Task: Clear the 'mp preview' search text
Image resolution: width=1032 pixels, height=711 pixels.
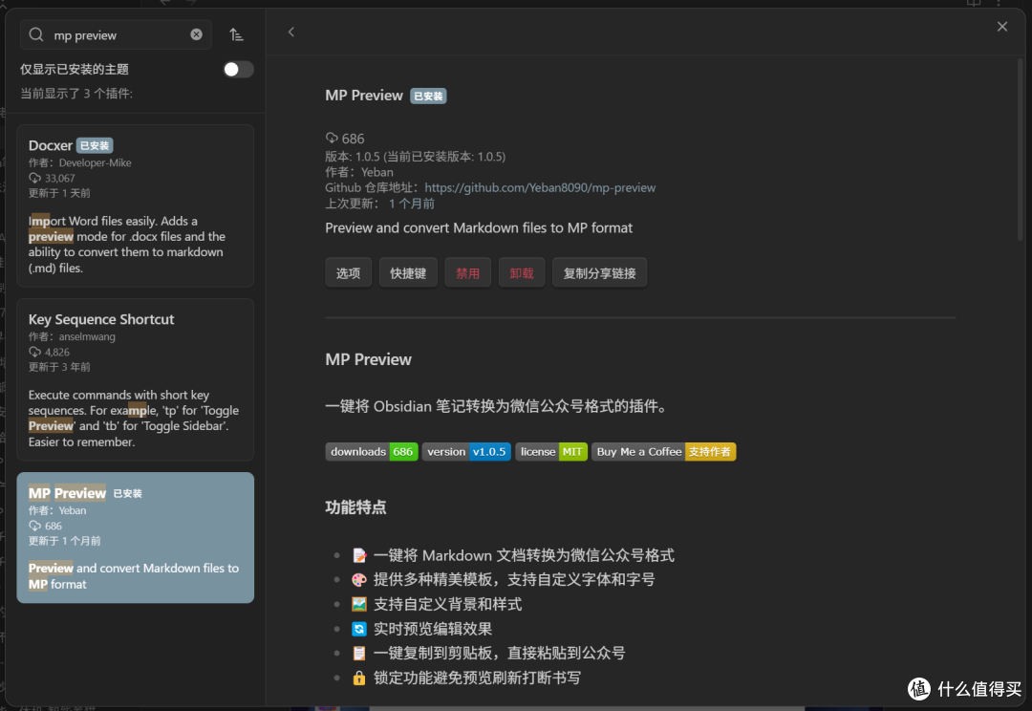Action: 196,34
